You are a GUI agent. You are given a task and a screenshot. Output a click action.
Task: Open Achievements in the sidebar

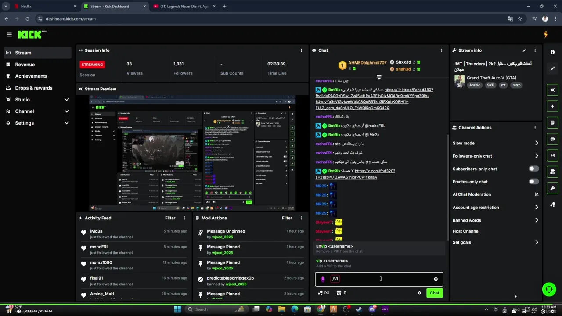click(x=37, y=76)
